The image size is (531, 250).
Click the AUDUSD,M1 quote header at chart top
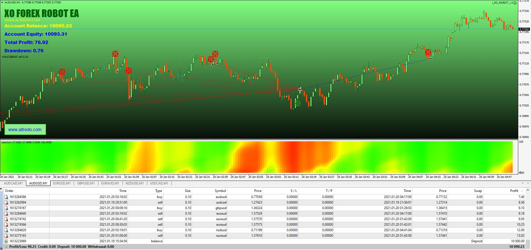click(33, 2)
